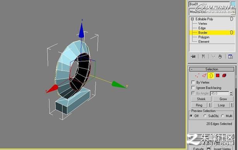Select Border sub-object mode icon
This screenshot has width=238, height=150.
tap(211, 76)
